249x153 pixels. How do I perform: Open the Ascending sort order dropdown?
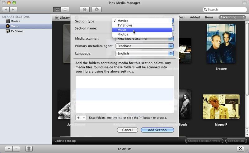(x=232, y=17)
